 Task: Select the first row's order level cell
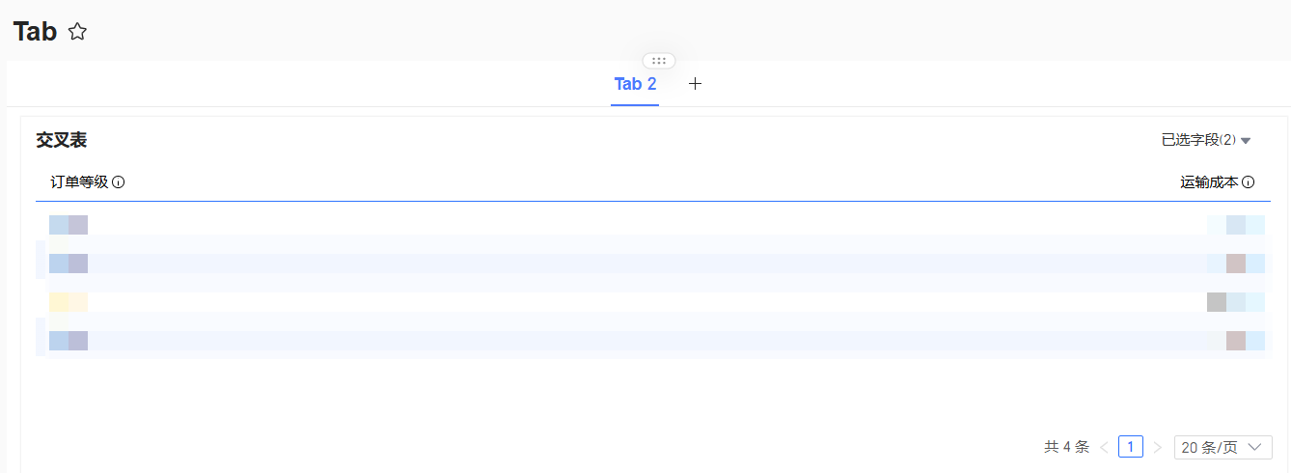click(69, 225)
